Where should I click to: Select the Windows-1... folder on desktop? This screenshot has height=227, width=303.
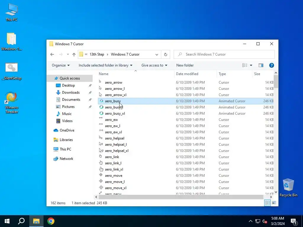click(12, 41)
